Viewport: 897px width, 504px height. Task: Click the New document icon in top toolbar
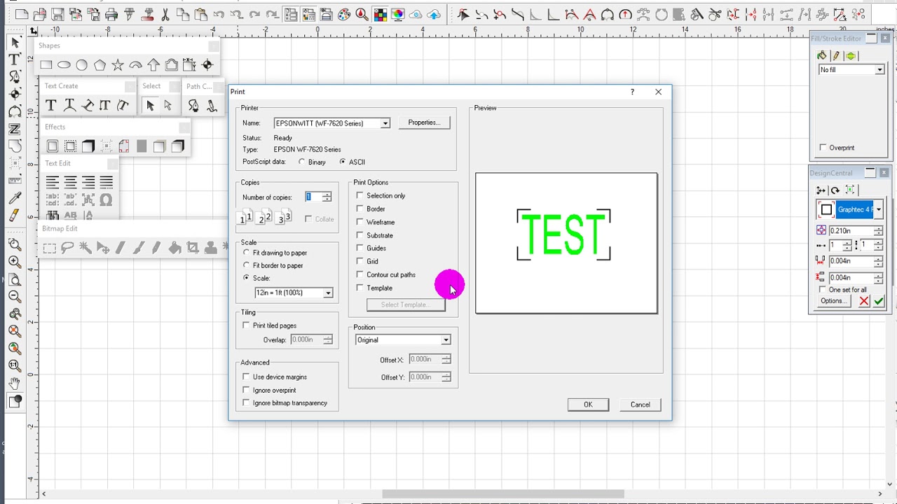(x=22, y=14)
